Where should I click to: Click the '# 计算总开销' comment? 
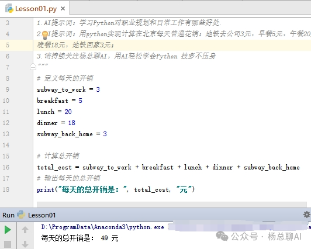pos(58,156)
